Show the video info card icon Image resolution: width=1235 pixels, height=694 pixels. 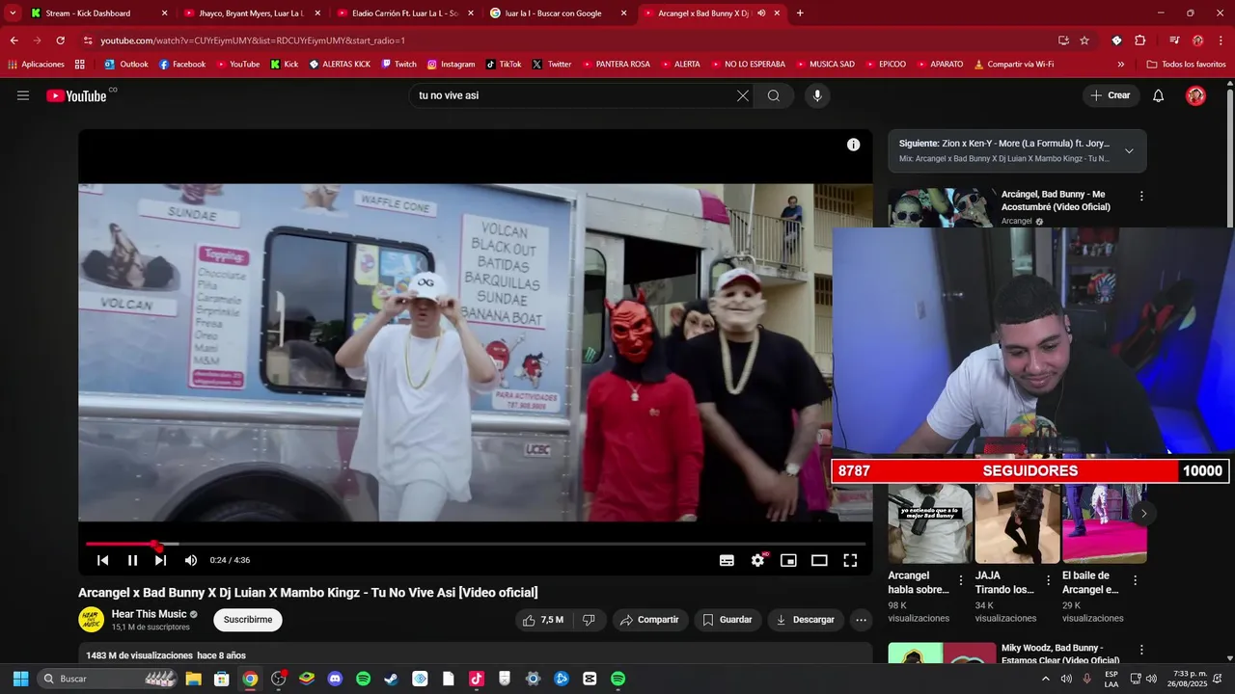[853, 145]
